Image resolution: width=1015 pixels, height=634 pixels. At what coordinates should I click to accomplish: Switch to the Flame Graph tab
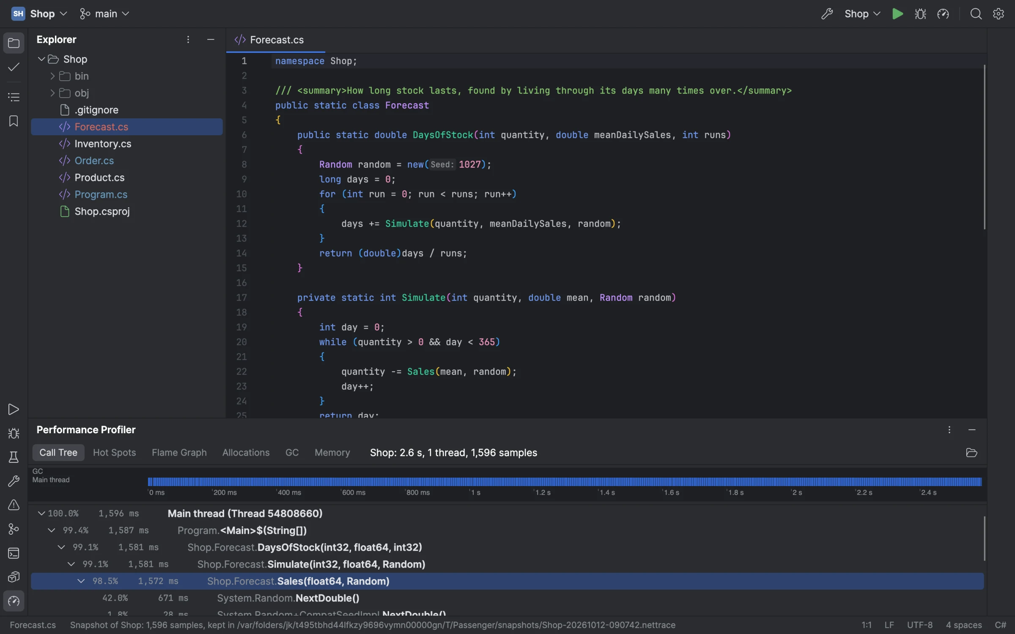[x=179, y=453]
